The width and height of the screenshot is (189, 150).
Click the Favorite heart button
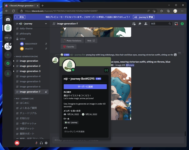tap(69, 47)
